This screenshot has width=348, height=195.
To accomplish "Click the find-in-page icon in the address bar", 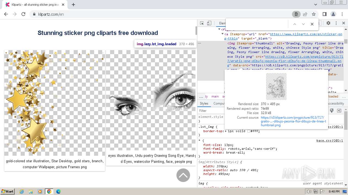I will tap(296, 14).
